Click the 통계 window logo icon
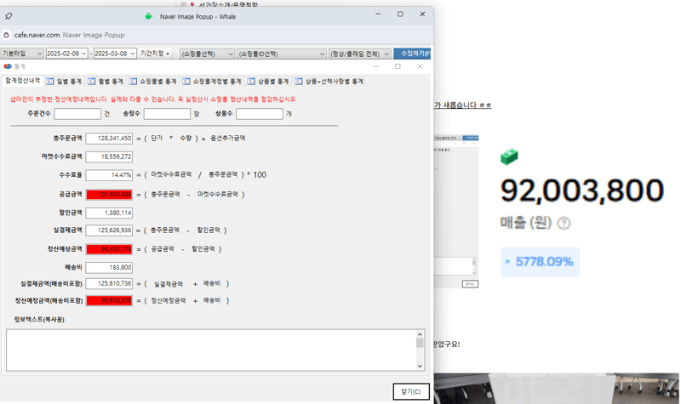This screenshot has width=681, height=404. point(8,66)
